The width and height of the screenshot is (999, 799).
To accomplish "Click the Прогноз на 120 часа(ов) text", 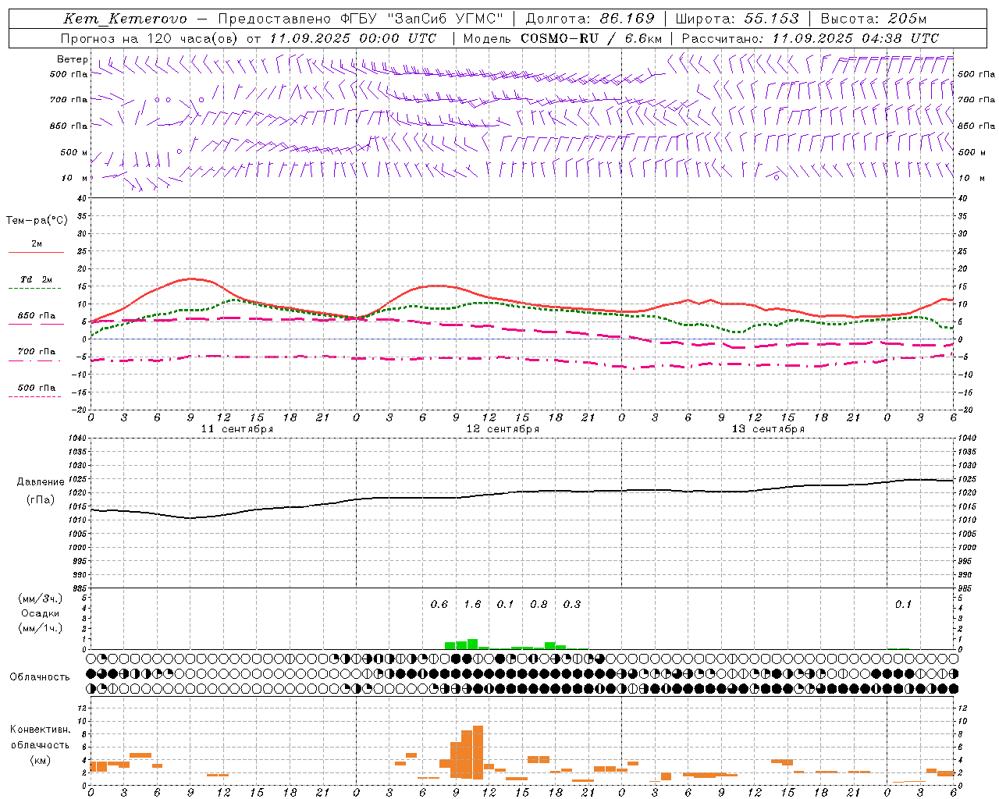I will point(151,38).
